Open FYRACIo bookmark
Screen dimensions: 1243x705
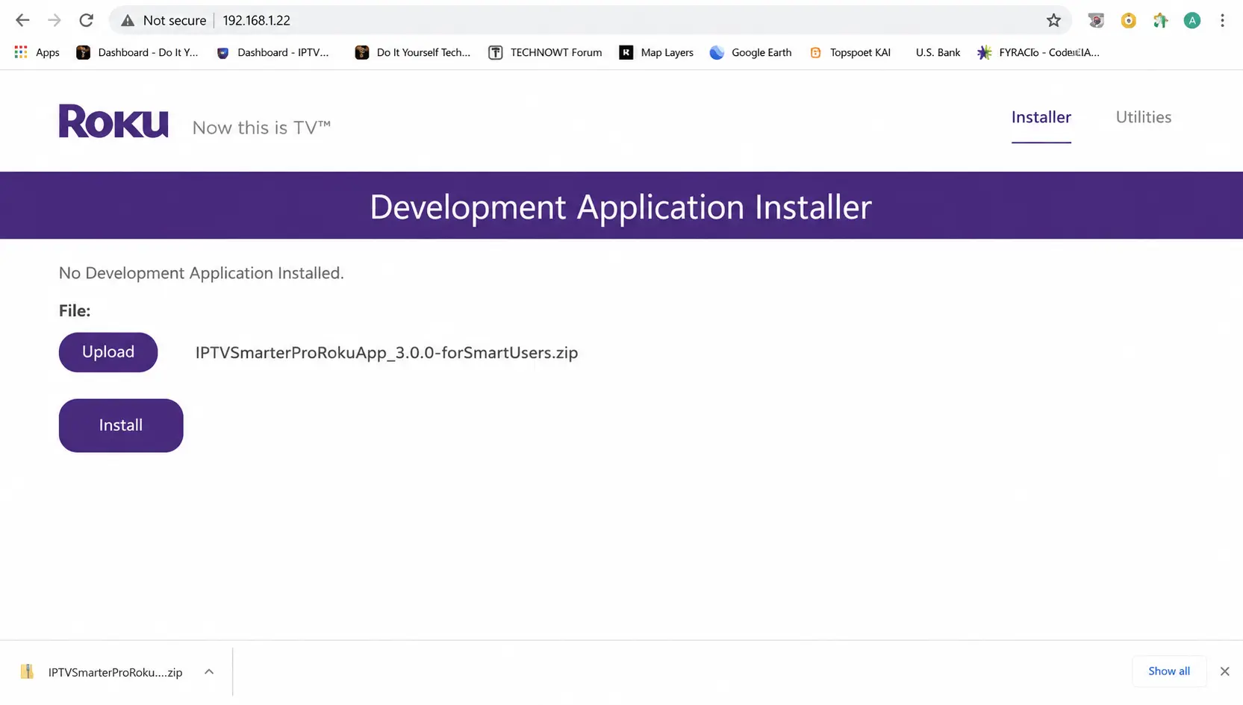1038,52
